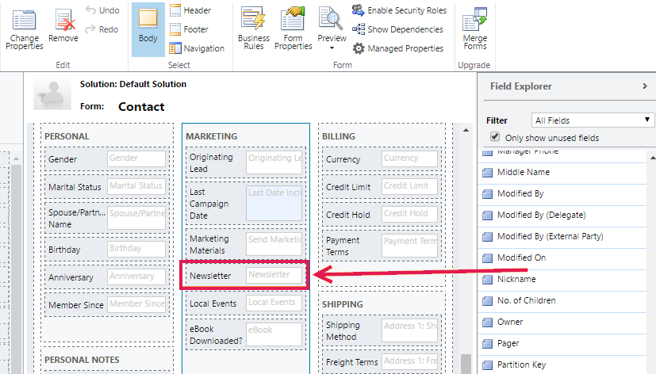The width and height of the screenshot is (656, 374).
Task: Click the BILLING section header
Action: 339,136
